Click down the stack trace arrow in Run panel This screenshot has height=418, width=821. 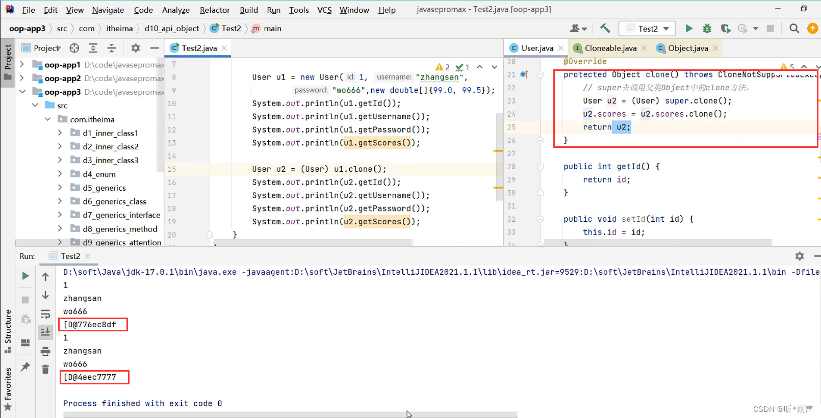[45, 295]
